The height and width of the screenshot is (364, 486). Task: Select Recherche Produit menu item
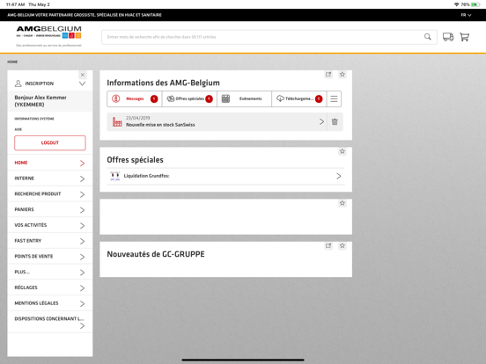(x=50, y=194)
